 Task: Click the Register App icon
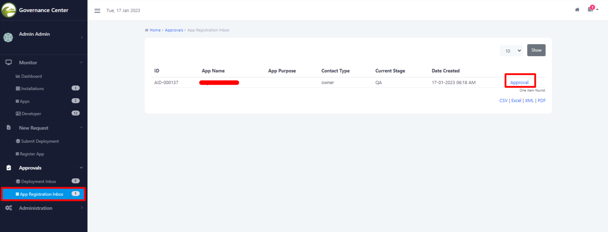[x=17, y=154]
